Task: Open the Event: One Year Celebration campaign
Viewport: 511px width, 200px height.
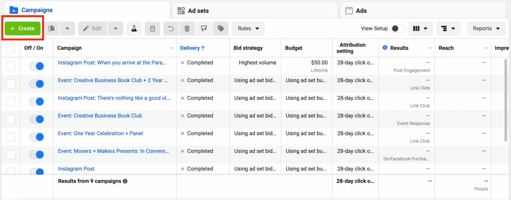Action: click(100, 133)
